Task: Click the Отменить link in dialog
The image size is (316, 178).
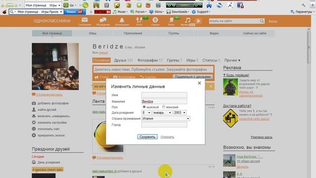Action: tap(167, 137)
